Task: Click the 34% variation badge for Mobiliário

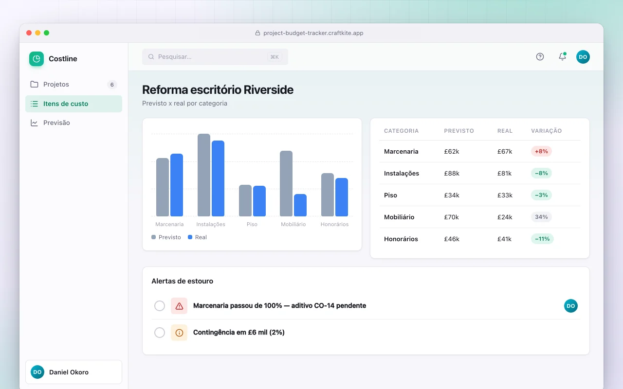Action: tap(541, 217)
